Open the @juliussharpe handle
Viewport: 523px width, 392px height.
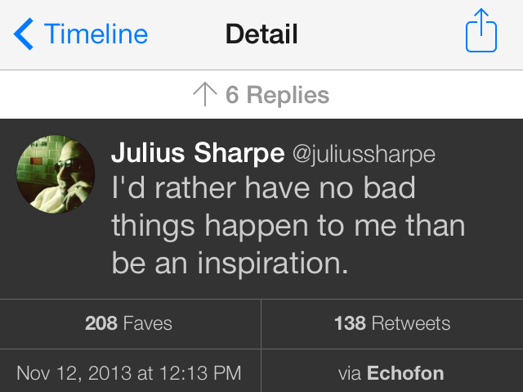point(364,154)
